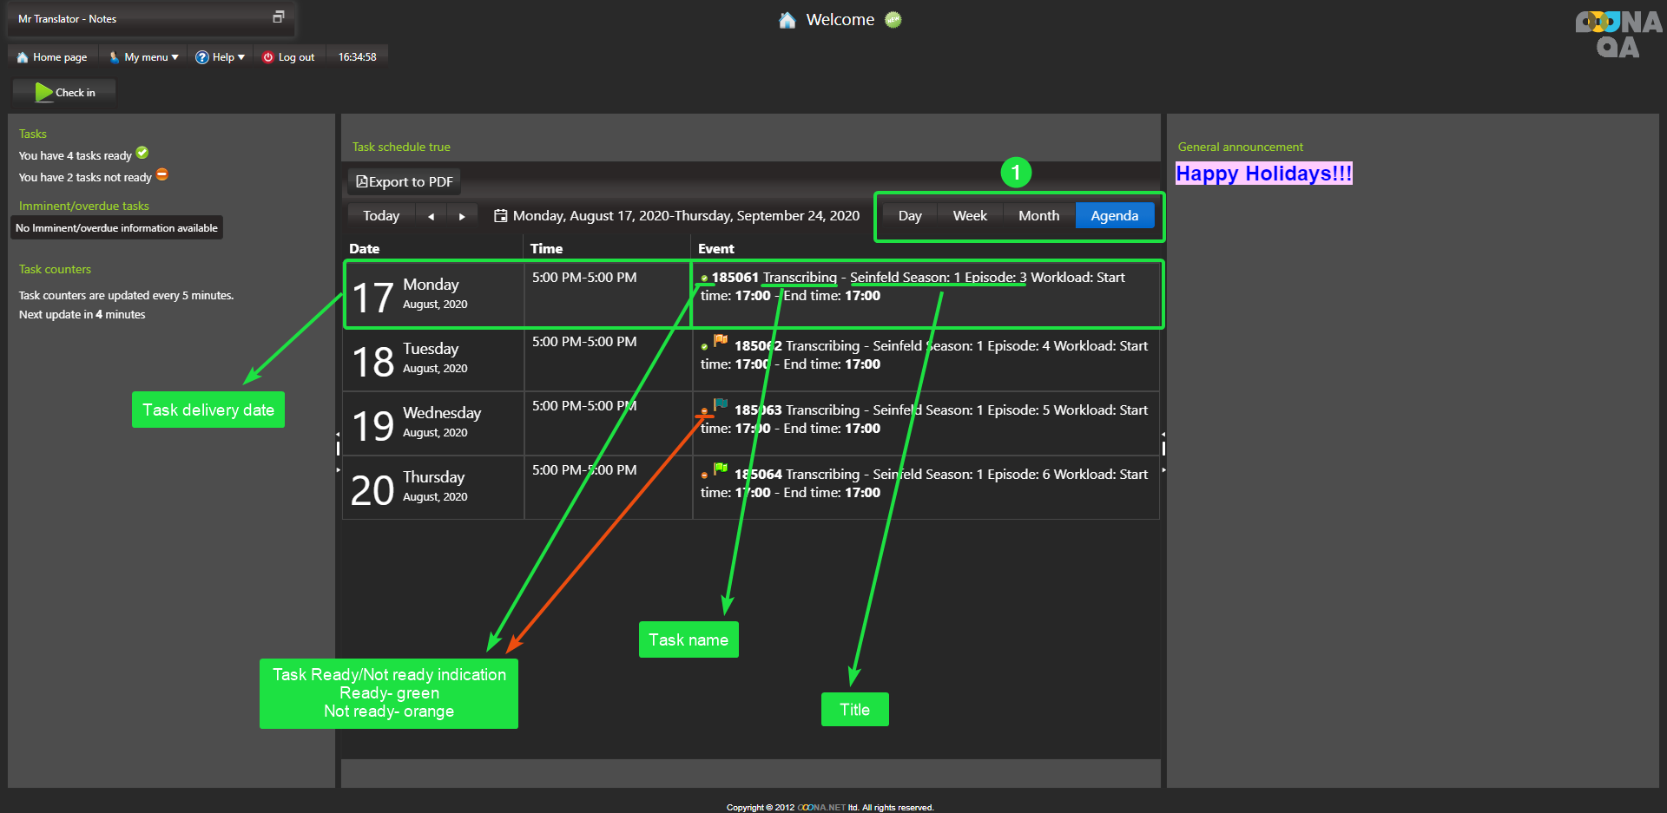Viewport: 1667px width, 813px height.
Task: Click the green Check in play icon
Action: [x=43, y=92]
